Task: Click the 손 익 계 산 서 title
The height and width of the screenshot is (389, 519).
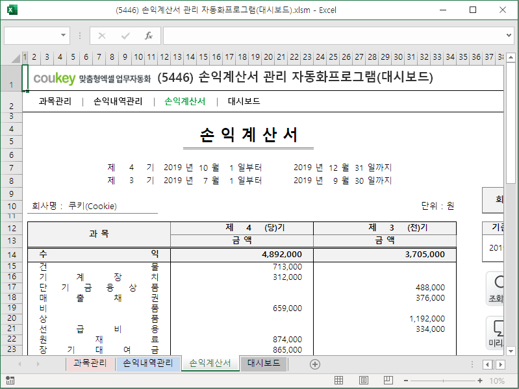Action: 249,135
